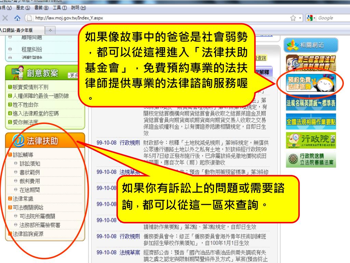Screen dimensions: 350x263
Task: Click the stop loading X button
Action: coord(5,18)
